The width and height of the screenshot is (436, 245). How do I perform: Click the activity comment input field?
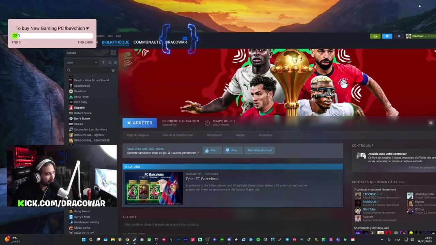[x=233, y=225]
